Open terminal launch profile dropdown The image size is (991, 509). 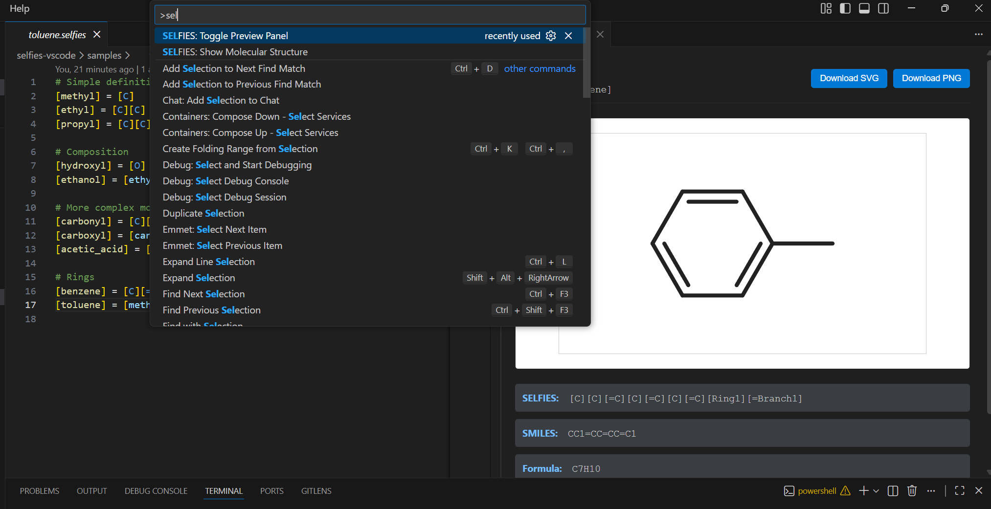click(876, 491)
